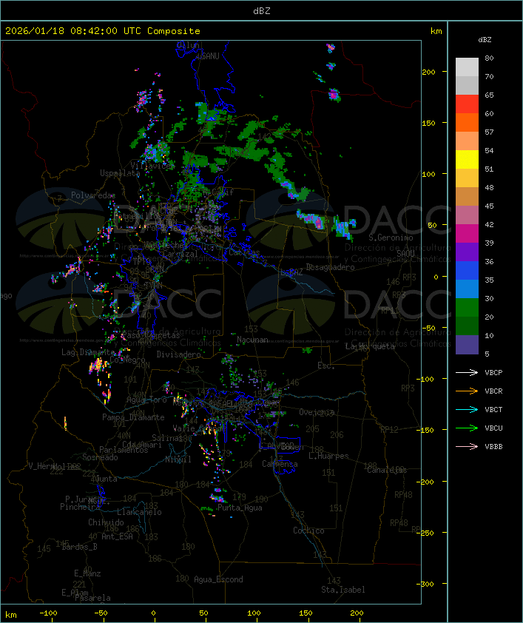The width and height of the screenshot is (523, 623).
Task: Click the dBZ title at top
Action: (261, 10)
